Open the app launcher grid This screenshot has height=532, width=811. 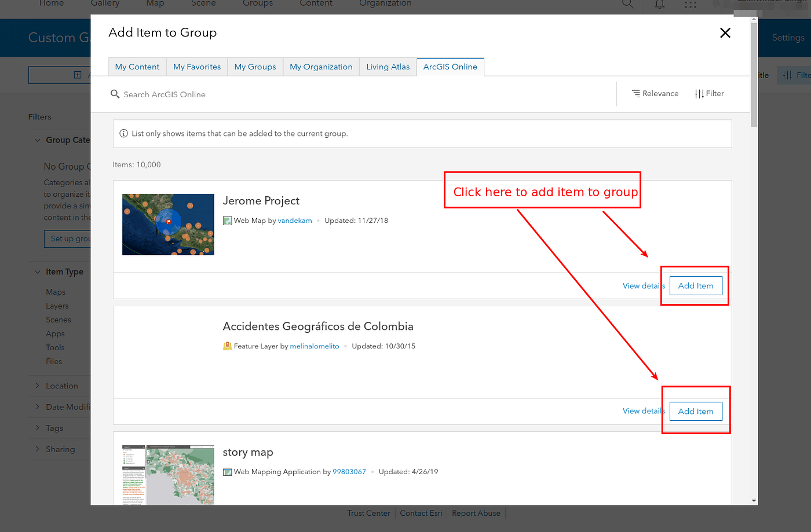pos(690,4)
